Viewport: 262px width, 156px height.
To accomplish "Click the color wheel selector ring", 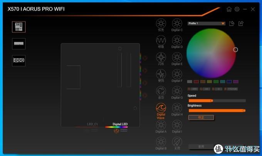I will (235, 49).
